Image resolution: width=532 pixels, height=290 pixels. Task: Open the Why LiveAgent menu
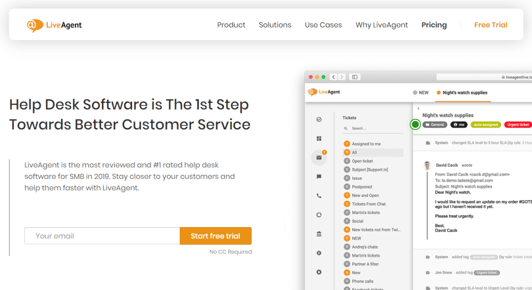381,25
